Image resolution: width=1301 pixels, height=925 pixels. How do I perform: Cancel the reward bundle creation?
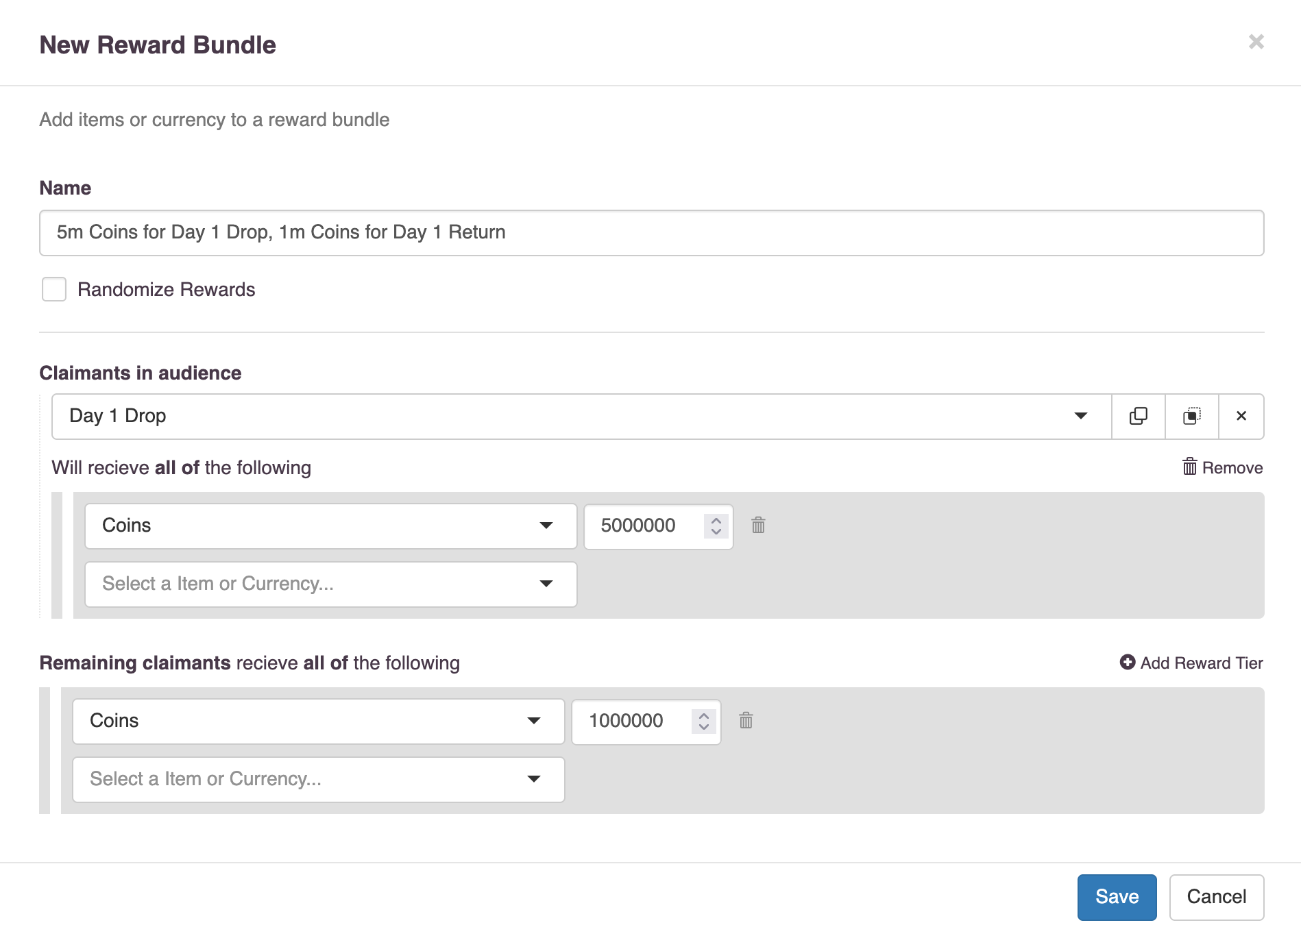[x=1216, y=897]
